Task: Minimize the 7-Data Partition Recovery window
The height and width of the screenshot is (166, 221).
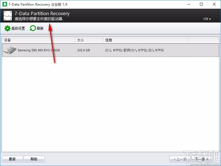Action: point(189,4)
